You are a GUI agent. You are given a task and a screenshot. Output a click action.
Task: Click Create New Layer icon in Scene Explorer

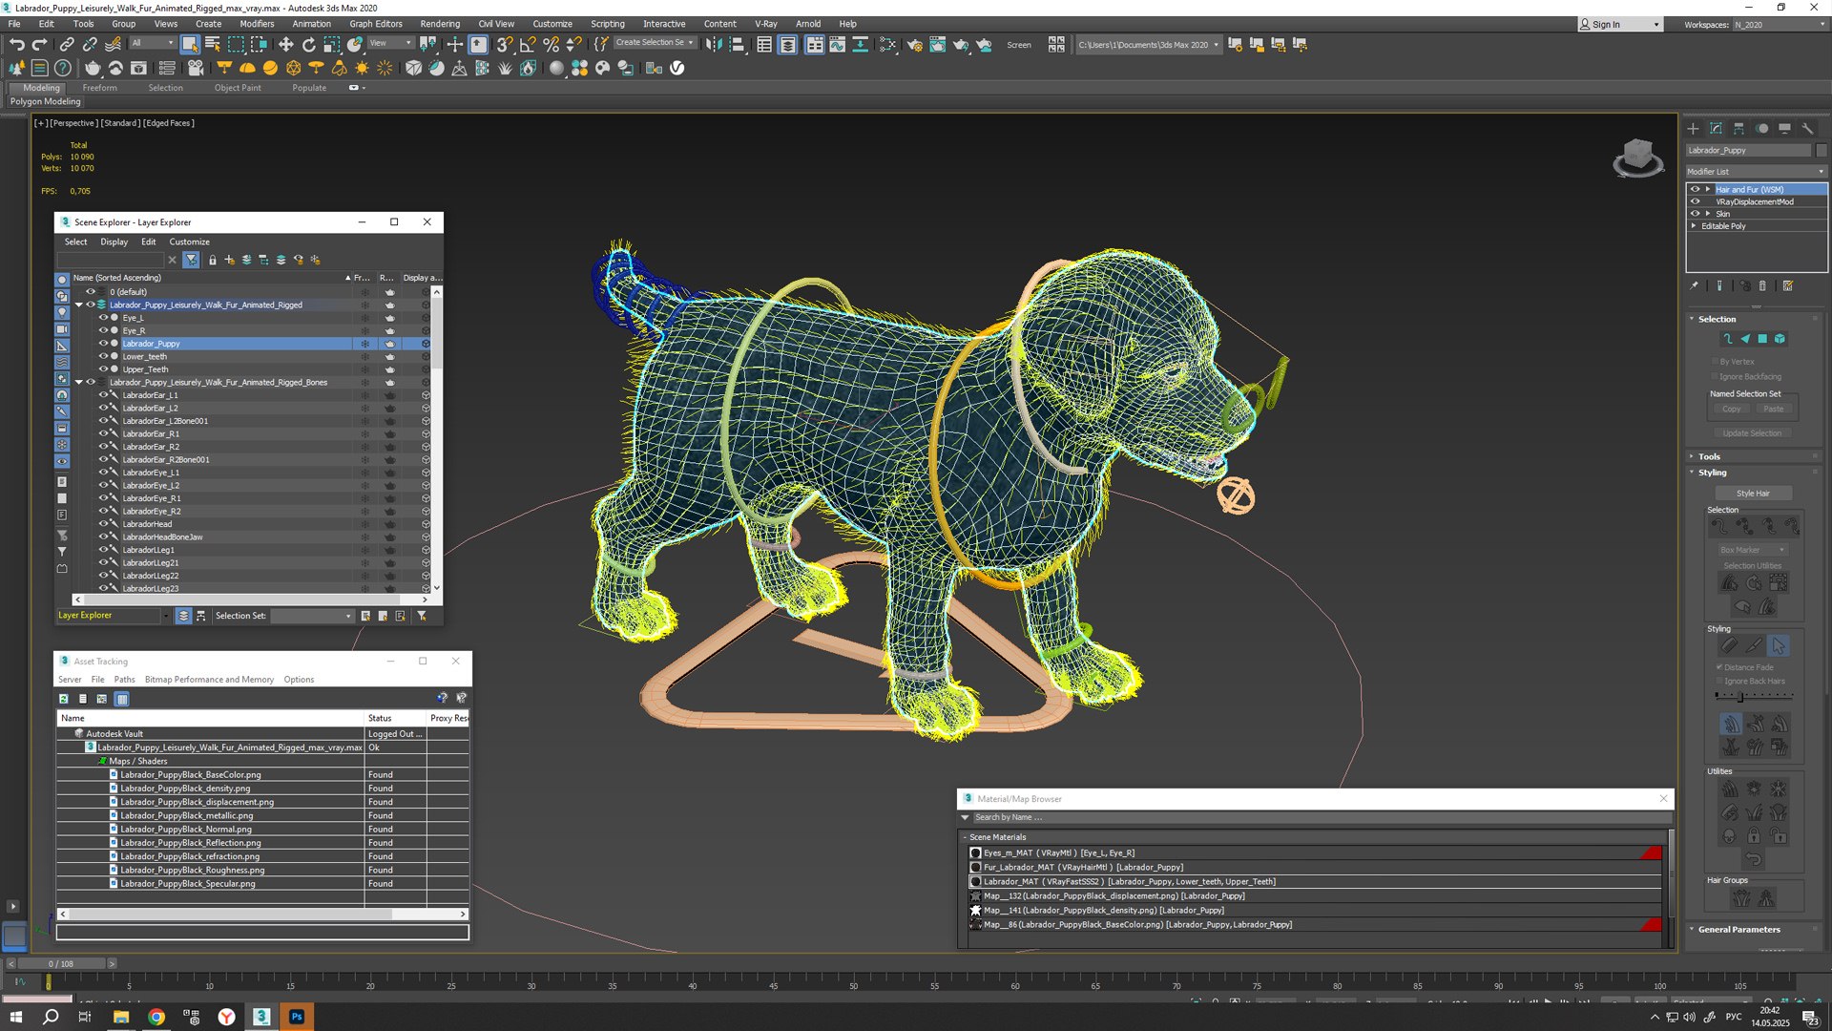click(230, 260)
